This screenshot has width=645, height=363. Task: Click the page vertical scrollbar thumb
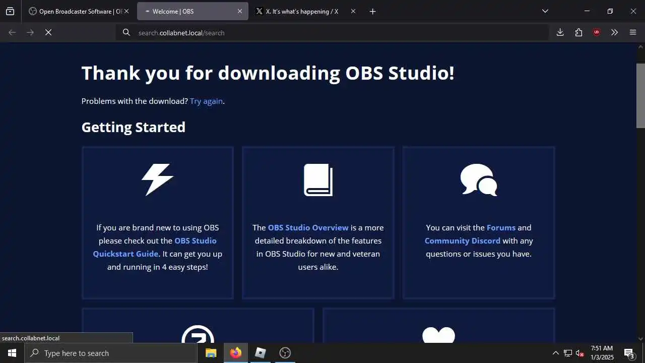click(x=640, y=96)
